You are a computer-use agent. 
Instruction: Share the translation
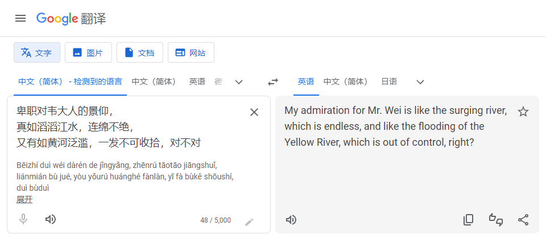[523, 220]
